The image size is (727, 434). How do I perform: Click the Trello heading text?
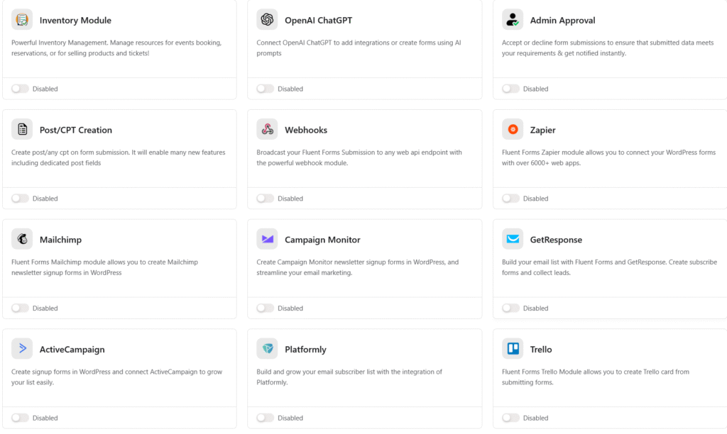pyautogui.click(x=540, y=350)
